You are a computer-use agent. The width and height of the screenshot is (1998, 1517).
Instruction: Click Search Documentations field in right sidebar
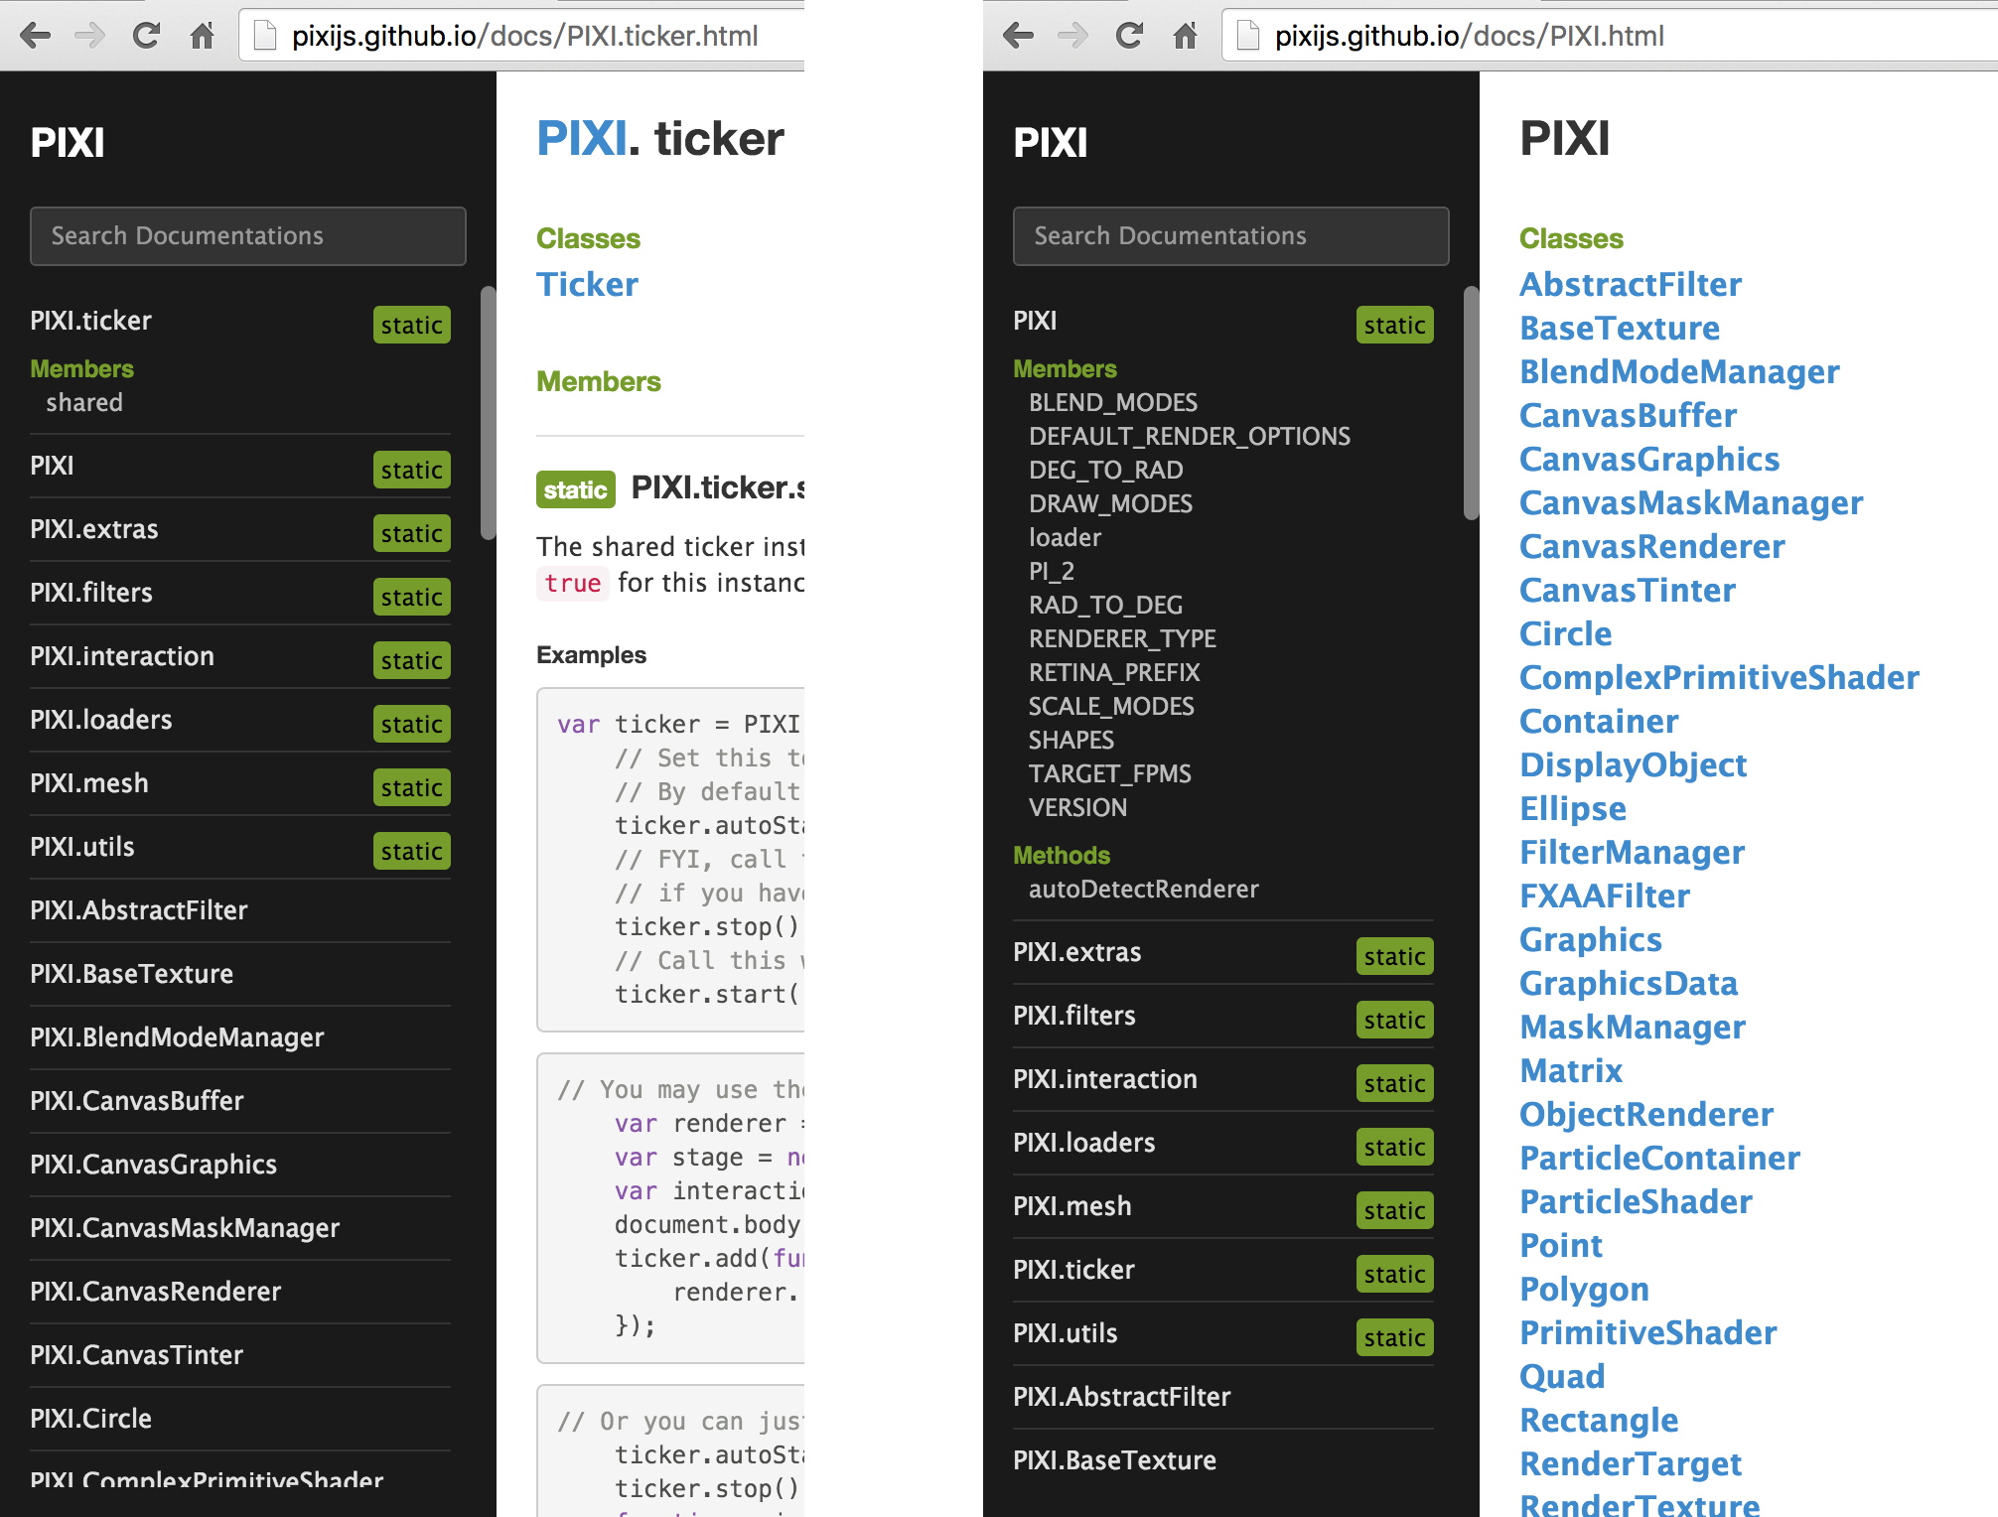(1231, 236)
